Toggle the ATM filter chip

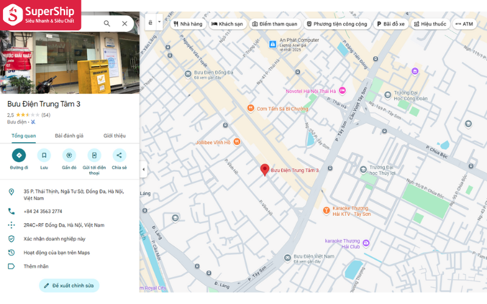coord(464,24)
